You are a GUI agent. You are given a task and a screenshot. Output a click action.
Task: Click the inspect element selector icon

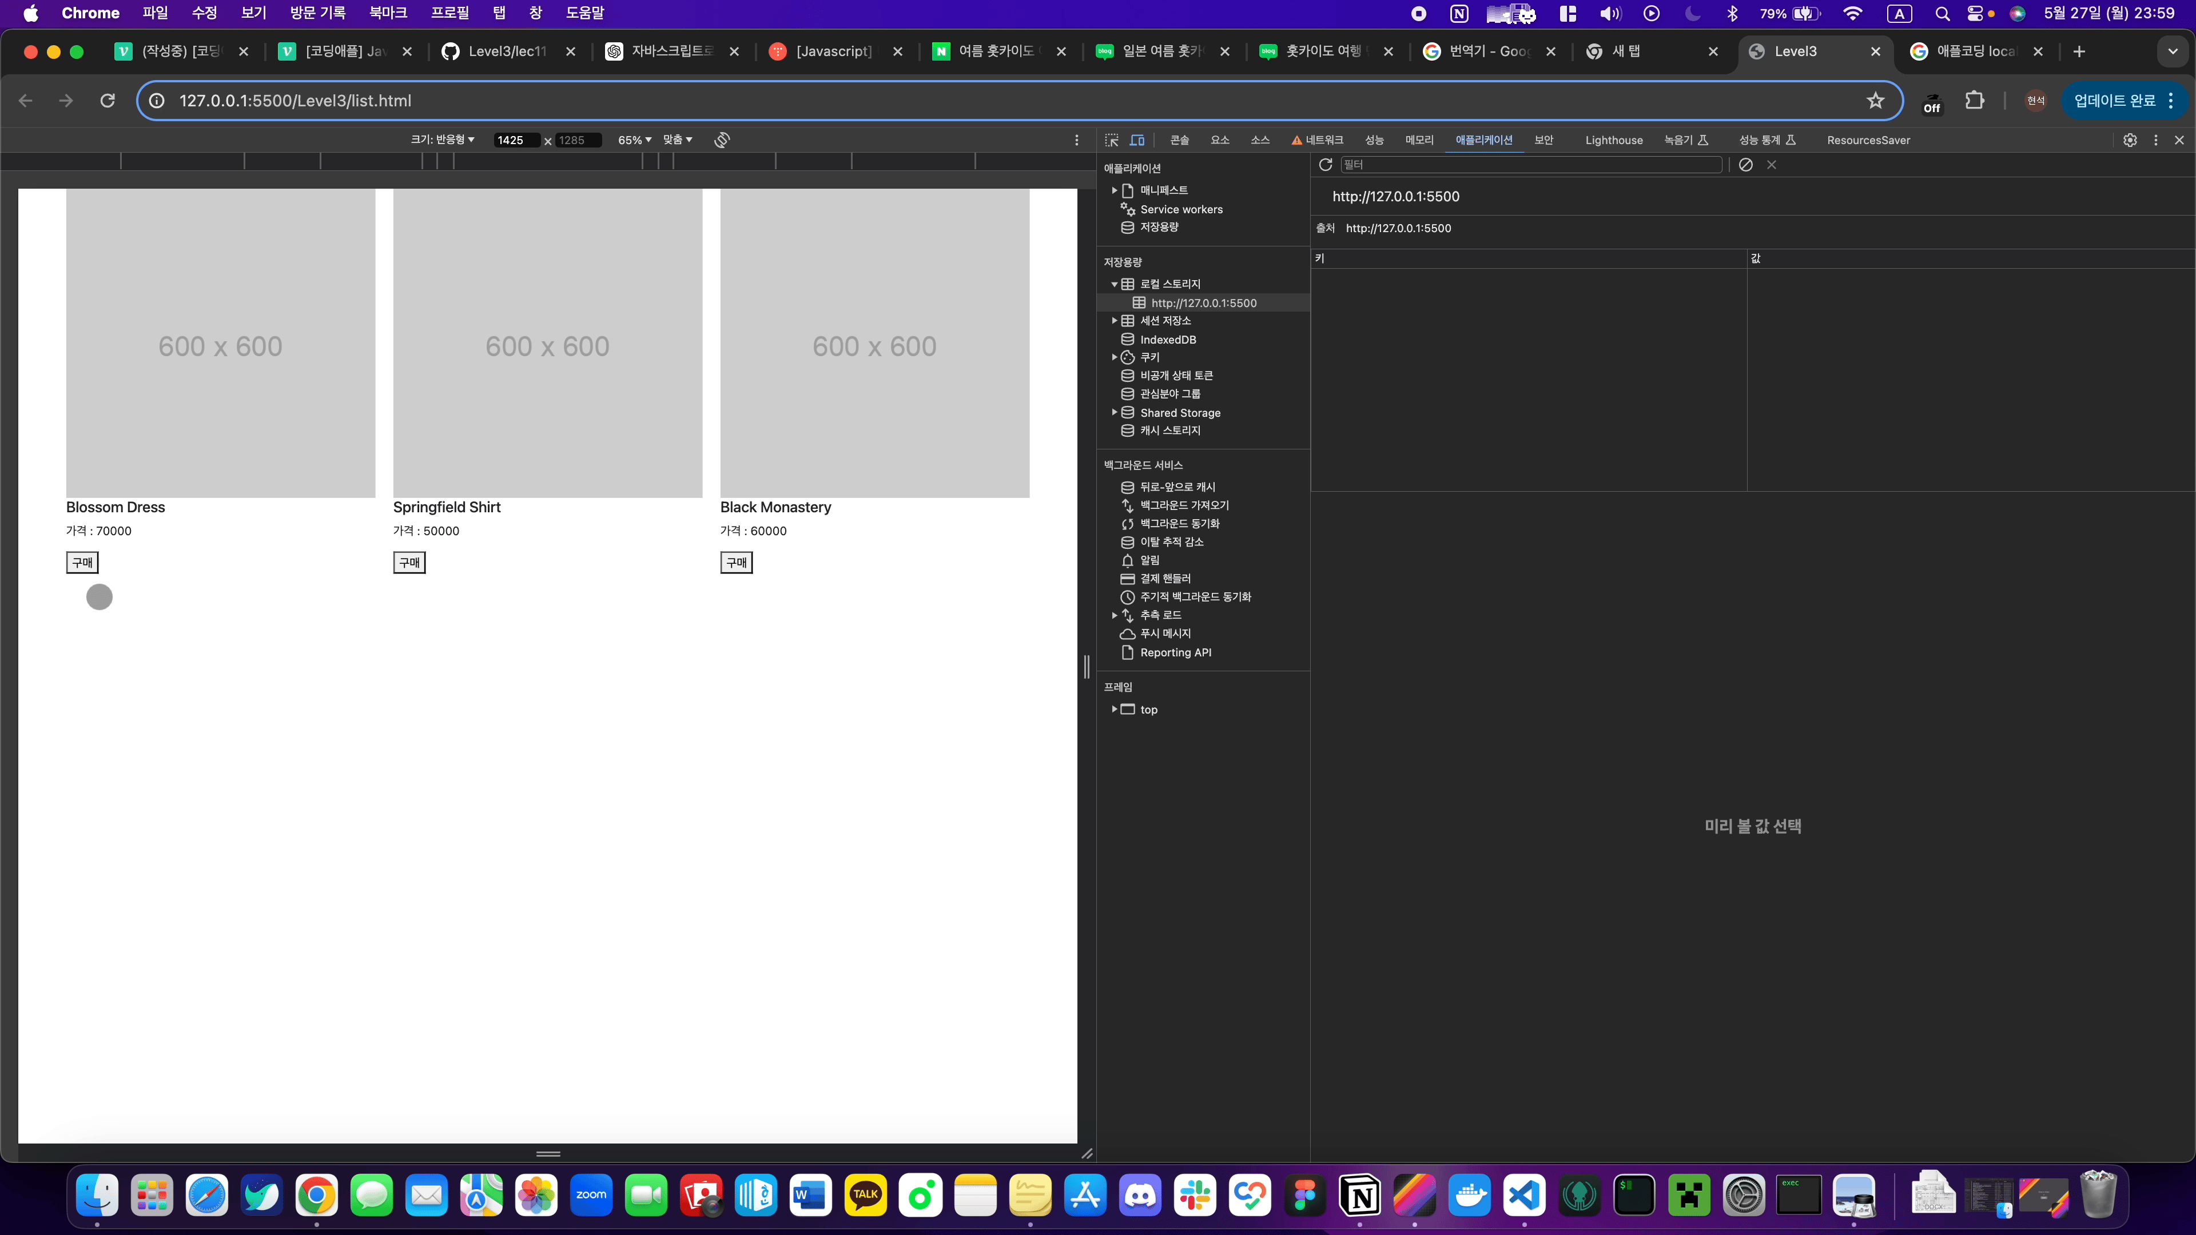pos(1112,140)
